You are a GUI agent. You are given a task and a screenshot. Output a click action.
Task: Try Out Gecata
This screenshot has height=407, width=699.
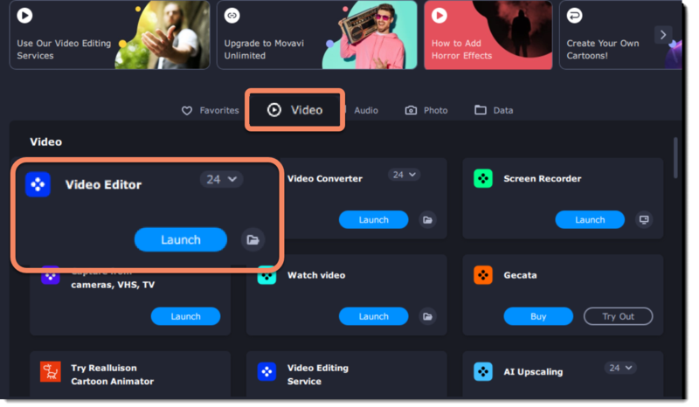tap(618, 316)
